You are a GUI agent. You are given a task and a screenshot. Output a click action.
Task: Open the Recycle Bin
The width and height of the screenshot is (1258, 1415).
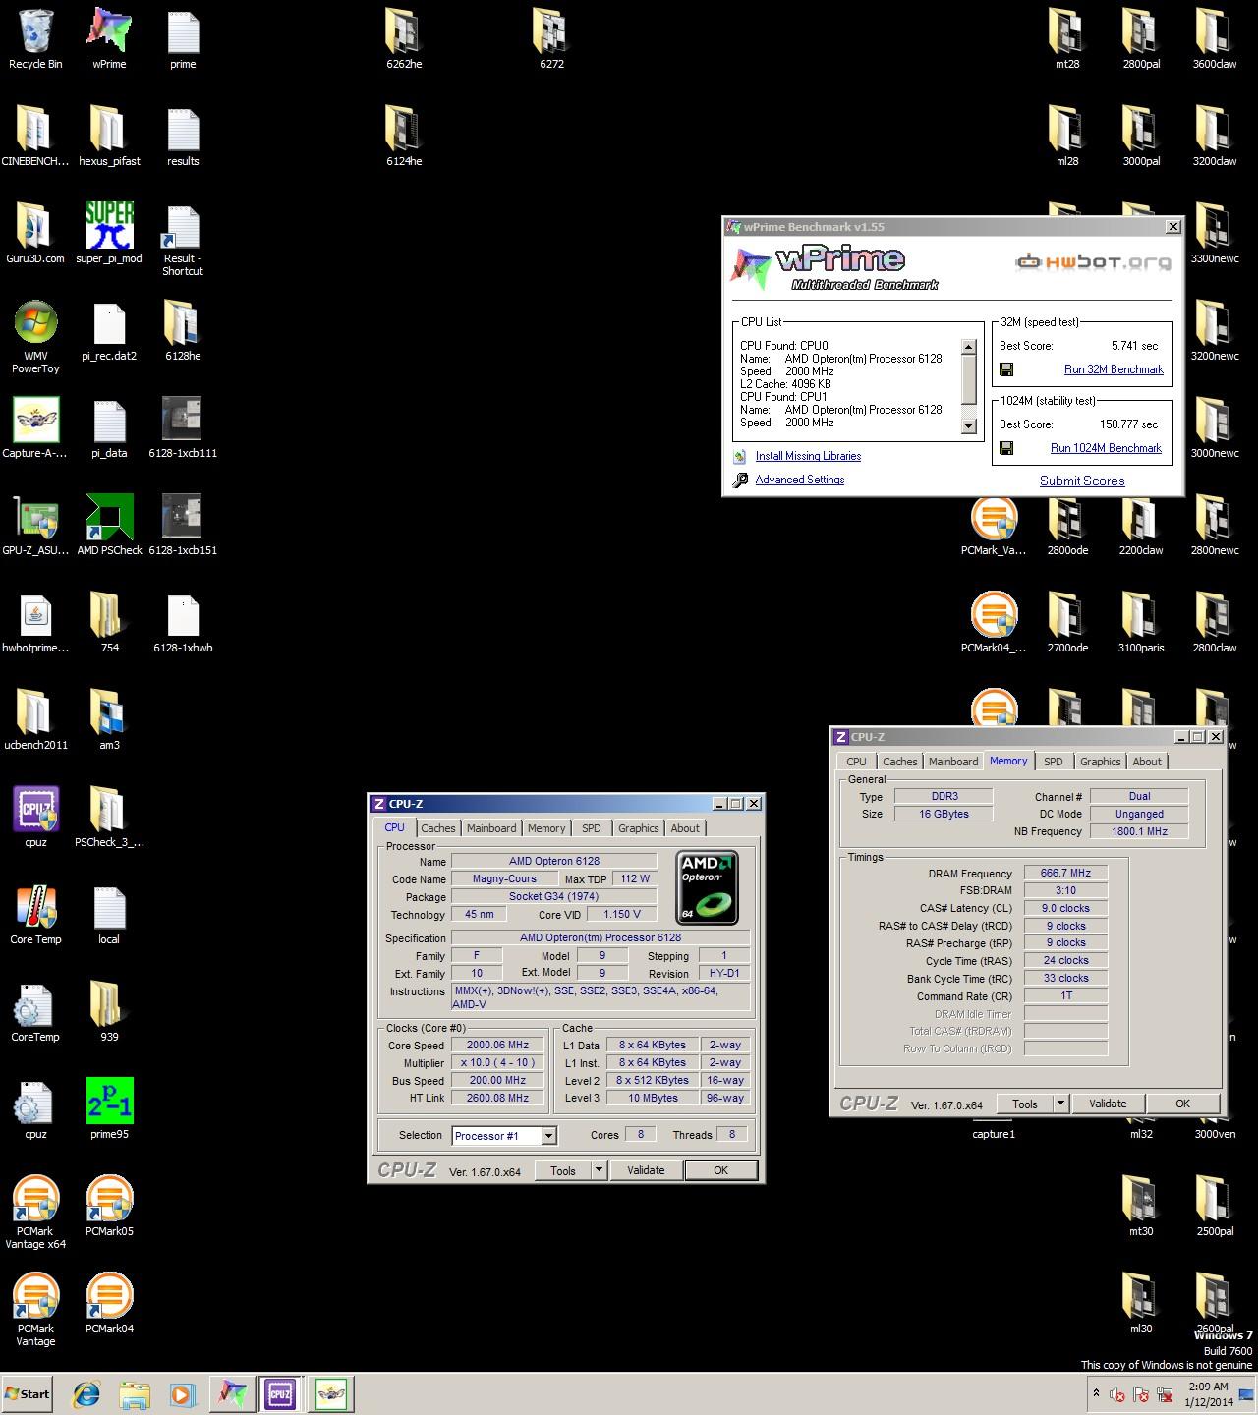(35, 38)
